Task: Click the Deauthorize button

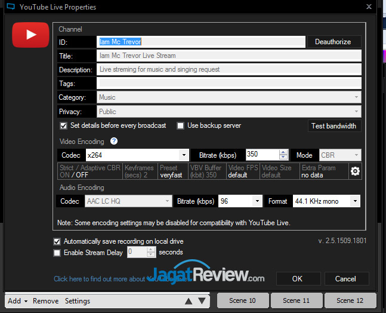Action: [x=333, y=41]
